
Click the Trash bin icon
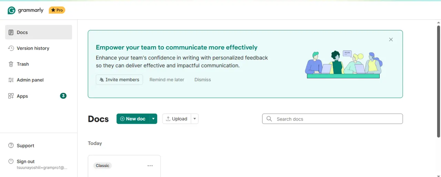11,64
